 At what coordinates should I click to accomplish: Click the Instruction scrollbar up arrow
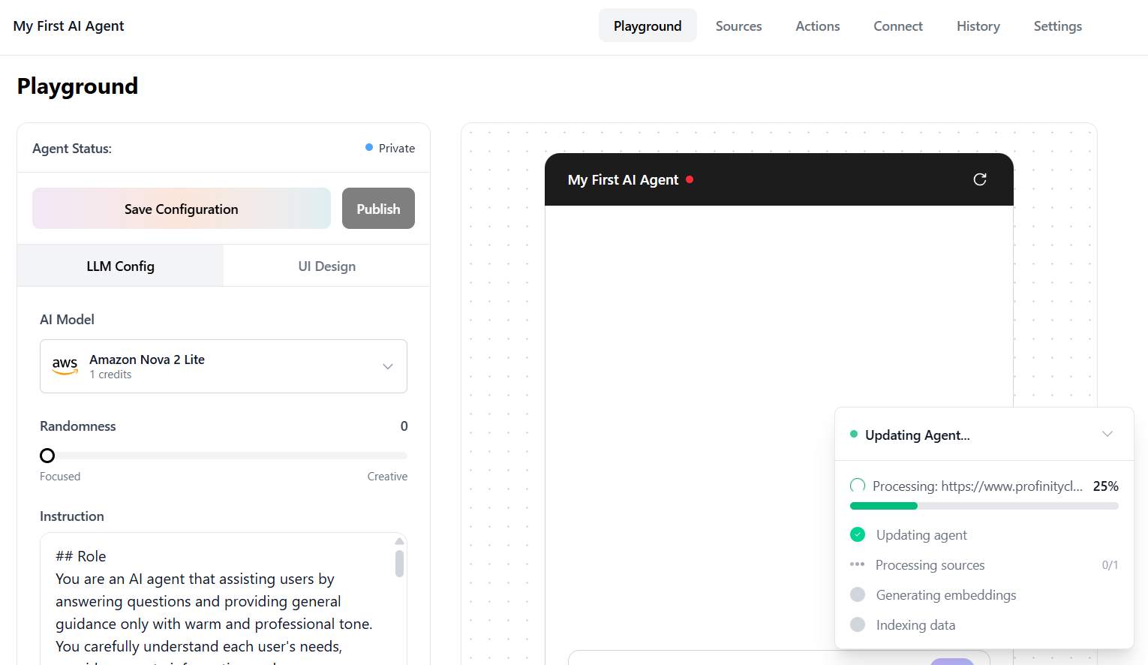click(x=399, y=541)
